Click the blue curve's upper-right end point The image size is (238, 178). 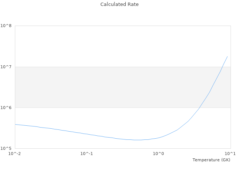pos(227,56)
